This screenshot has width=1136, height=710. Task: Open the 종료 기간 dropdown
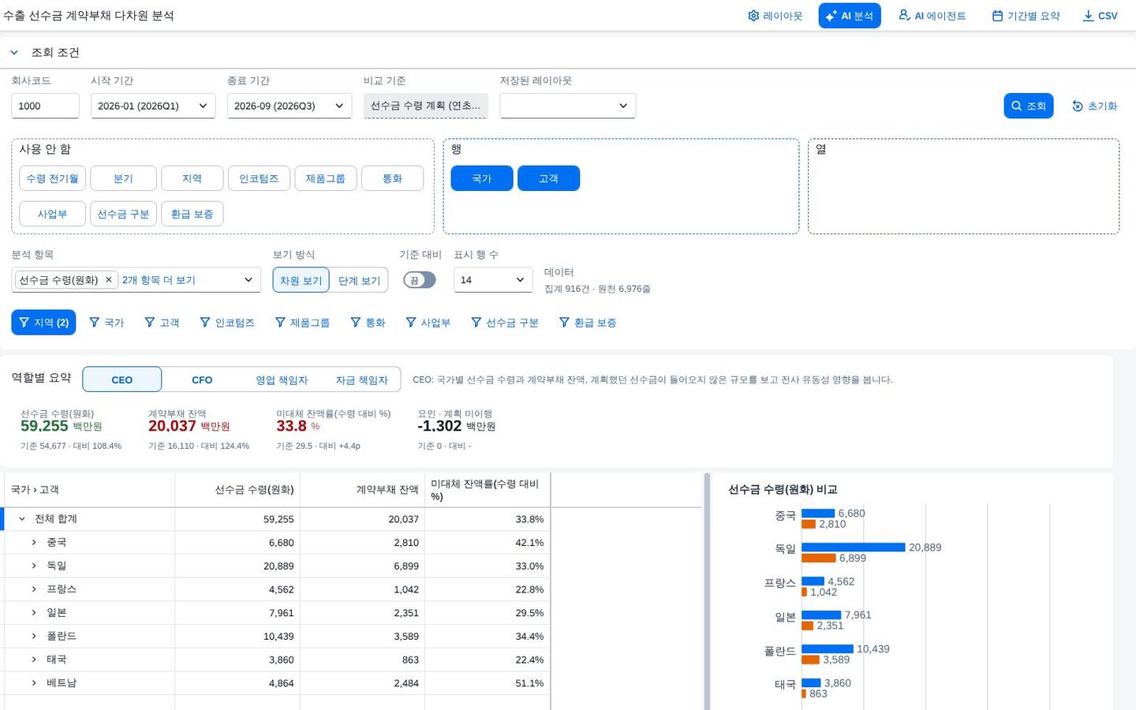[290, 106]
